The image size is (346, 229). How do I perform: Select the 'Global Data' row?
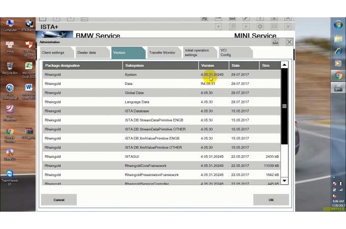click(161, 93)
